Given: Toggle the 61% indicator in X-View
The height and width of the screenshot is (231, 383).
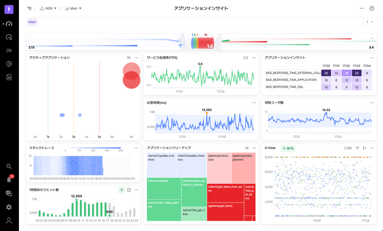Looking at the screenshot, I should pos(288,148).
